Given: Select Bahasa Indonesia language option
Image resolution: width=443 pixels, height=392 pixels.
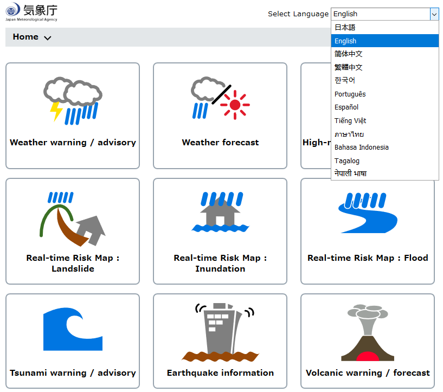Looking at the screenshot, I should coord(361,147).
